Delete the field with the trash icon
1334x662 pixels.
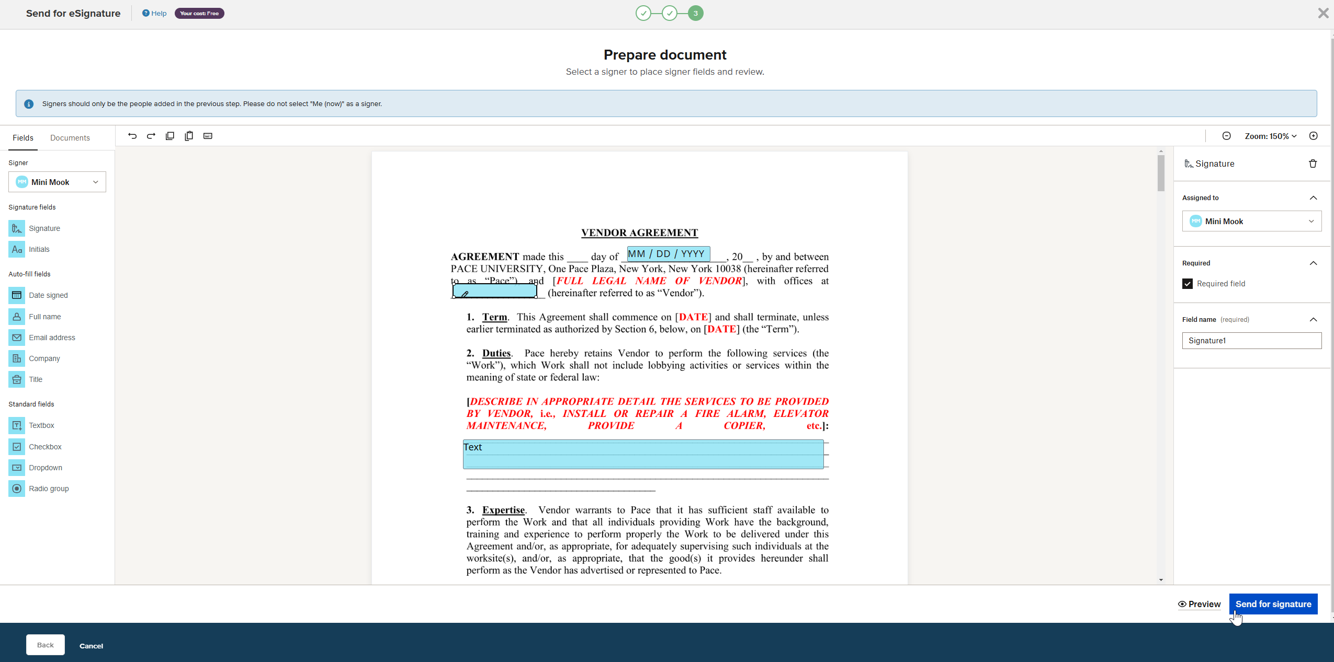1313,164
